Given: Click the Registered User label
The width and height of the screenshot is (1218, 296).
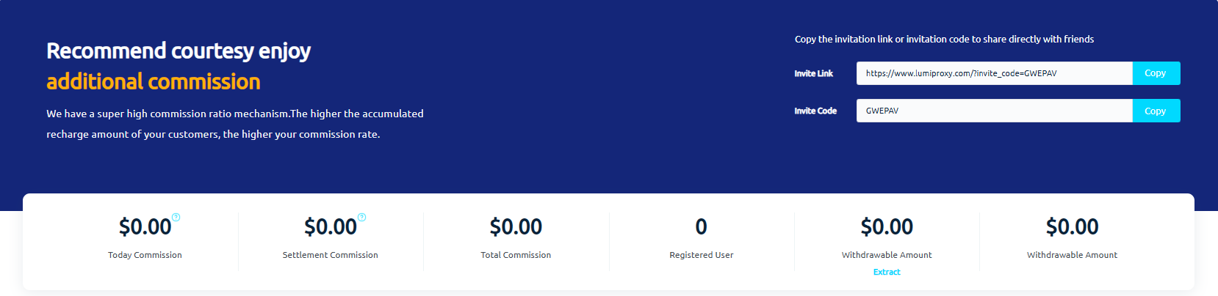Looking at the screenshot, I should pyautogui.click(x=702, y=255).
